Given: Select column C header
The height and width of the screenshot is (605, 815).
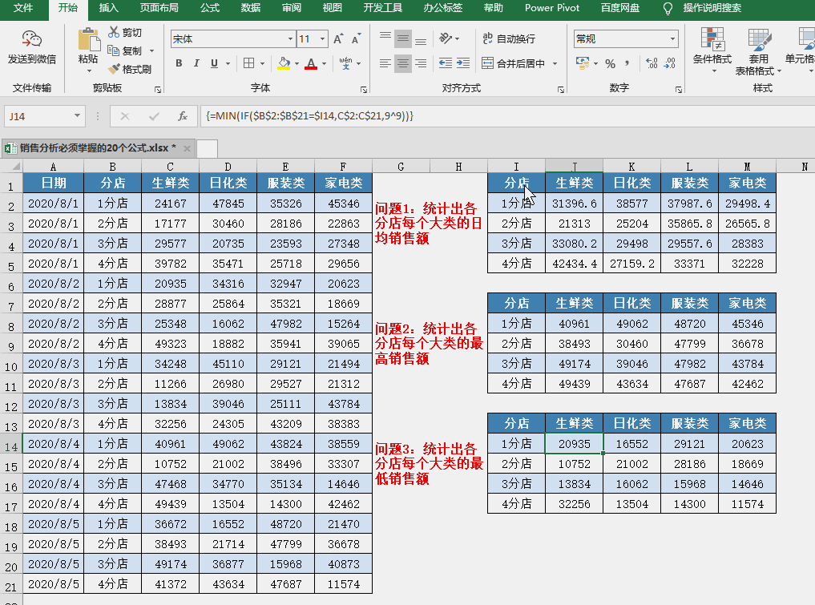Looking at the screenshot, I should 170,167.
